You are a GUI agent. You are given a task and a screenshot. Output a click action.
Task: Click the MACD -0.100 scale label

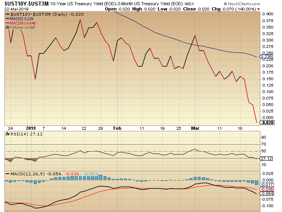(x=267, y=206)
